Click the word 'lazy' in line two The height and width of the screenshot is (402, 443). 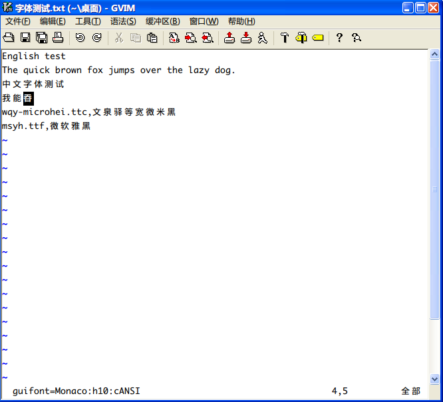click(x=199, y=70)
